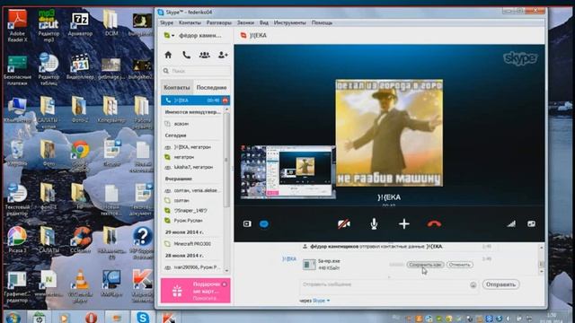Open the HP Support Assistant question-mark shortcut
Screen dimensions: 575x323
[142, 241]
